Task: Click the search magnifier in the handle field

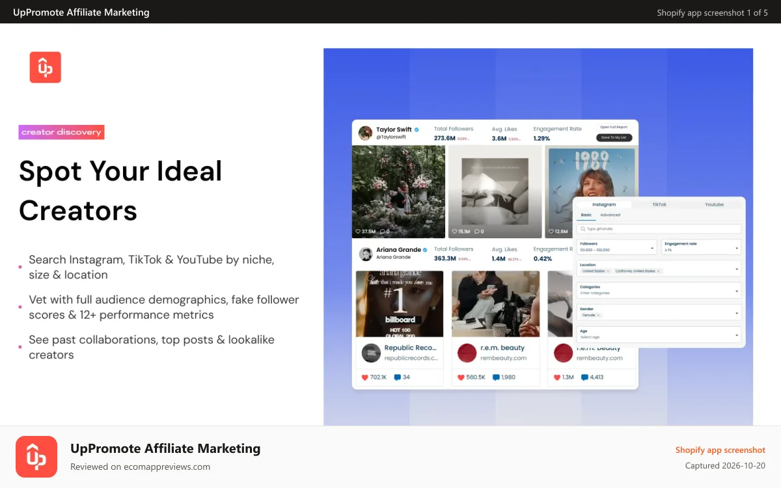Action: (583, 229)
